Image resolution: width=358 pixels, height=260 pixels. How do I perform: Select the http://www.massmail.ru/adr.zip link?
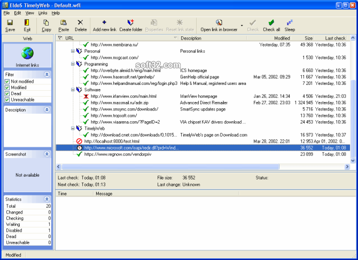pyautogui.click(x=120, y=103)
